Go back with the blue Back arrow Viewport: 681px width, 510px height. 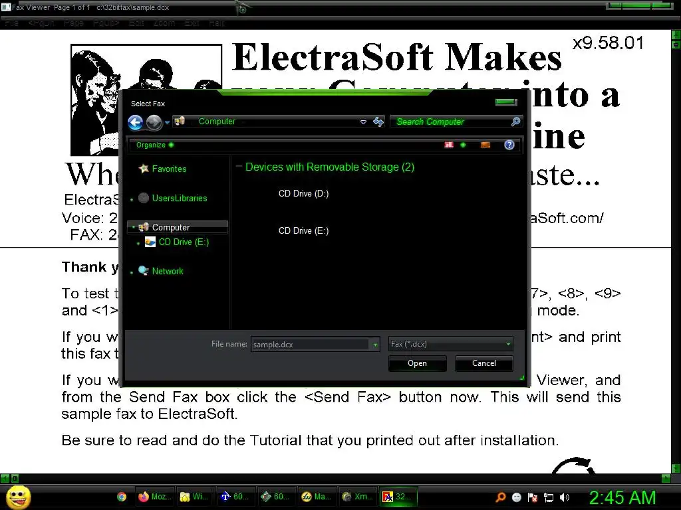136,122
